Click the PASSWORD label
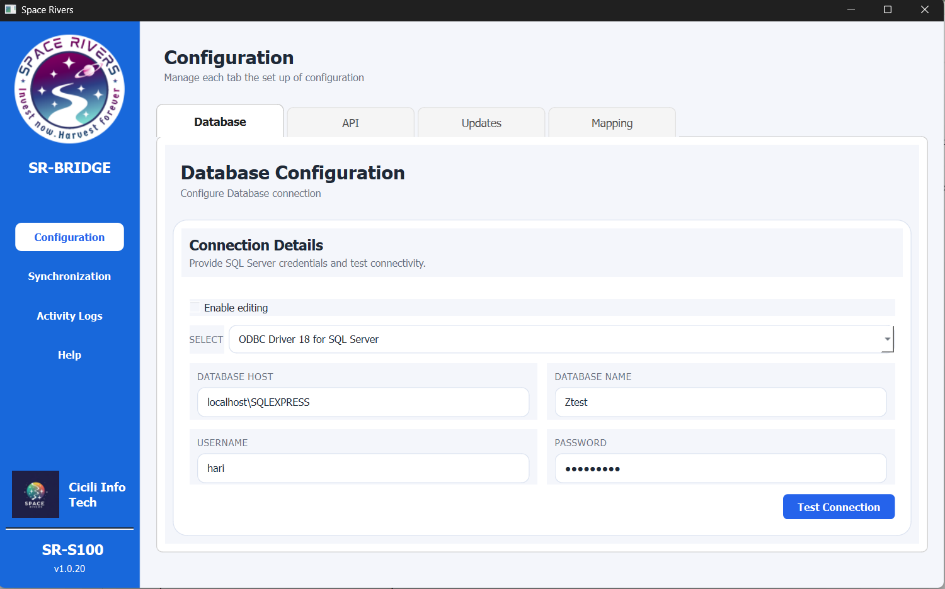The height and width of the screenshot is (589, 945). tap(580, 442)
